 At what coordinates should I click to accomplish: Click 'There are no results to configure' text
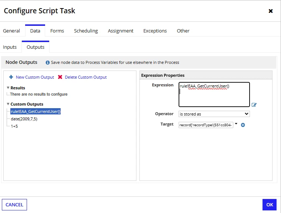pyautogui.click(x=39, y=94)
